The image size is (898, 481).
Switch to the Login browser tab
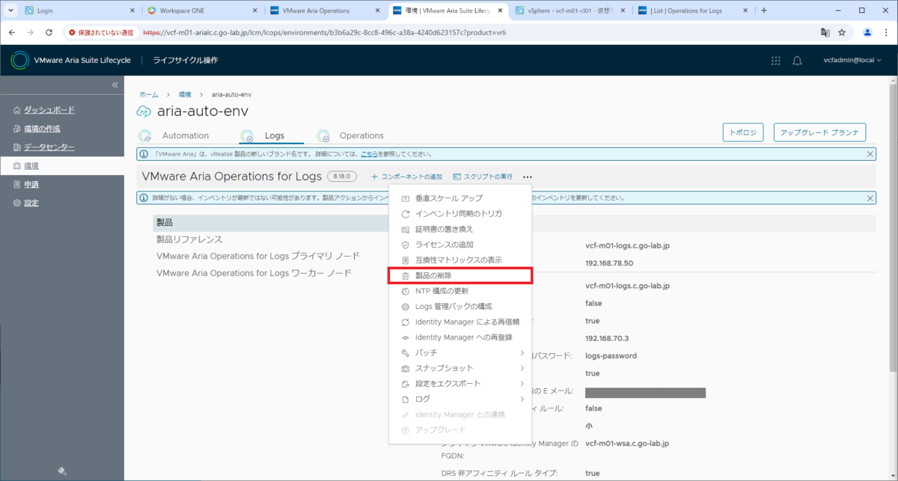coord(80,10)
